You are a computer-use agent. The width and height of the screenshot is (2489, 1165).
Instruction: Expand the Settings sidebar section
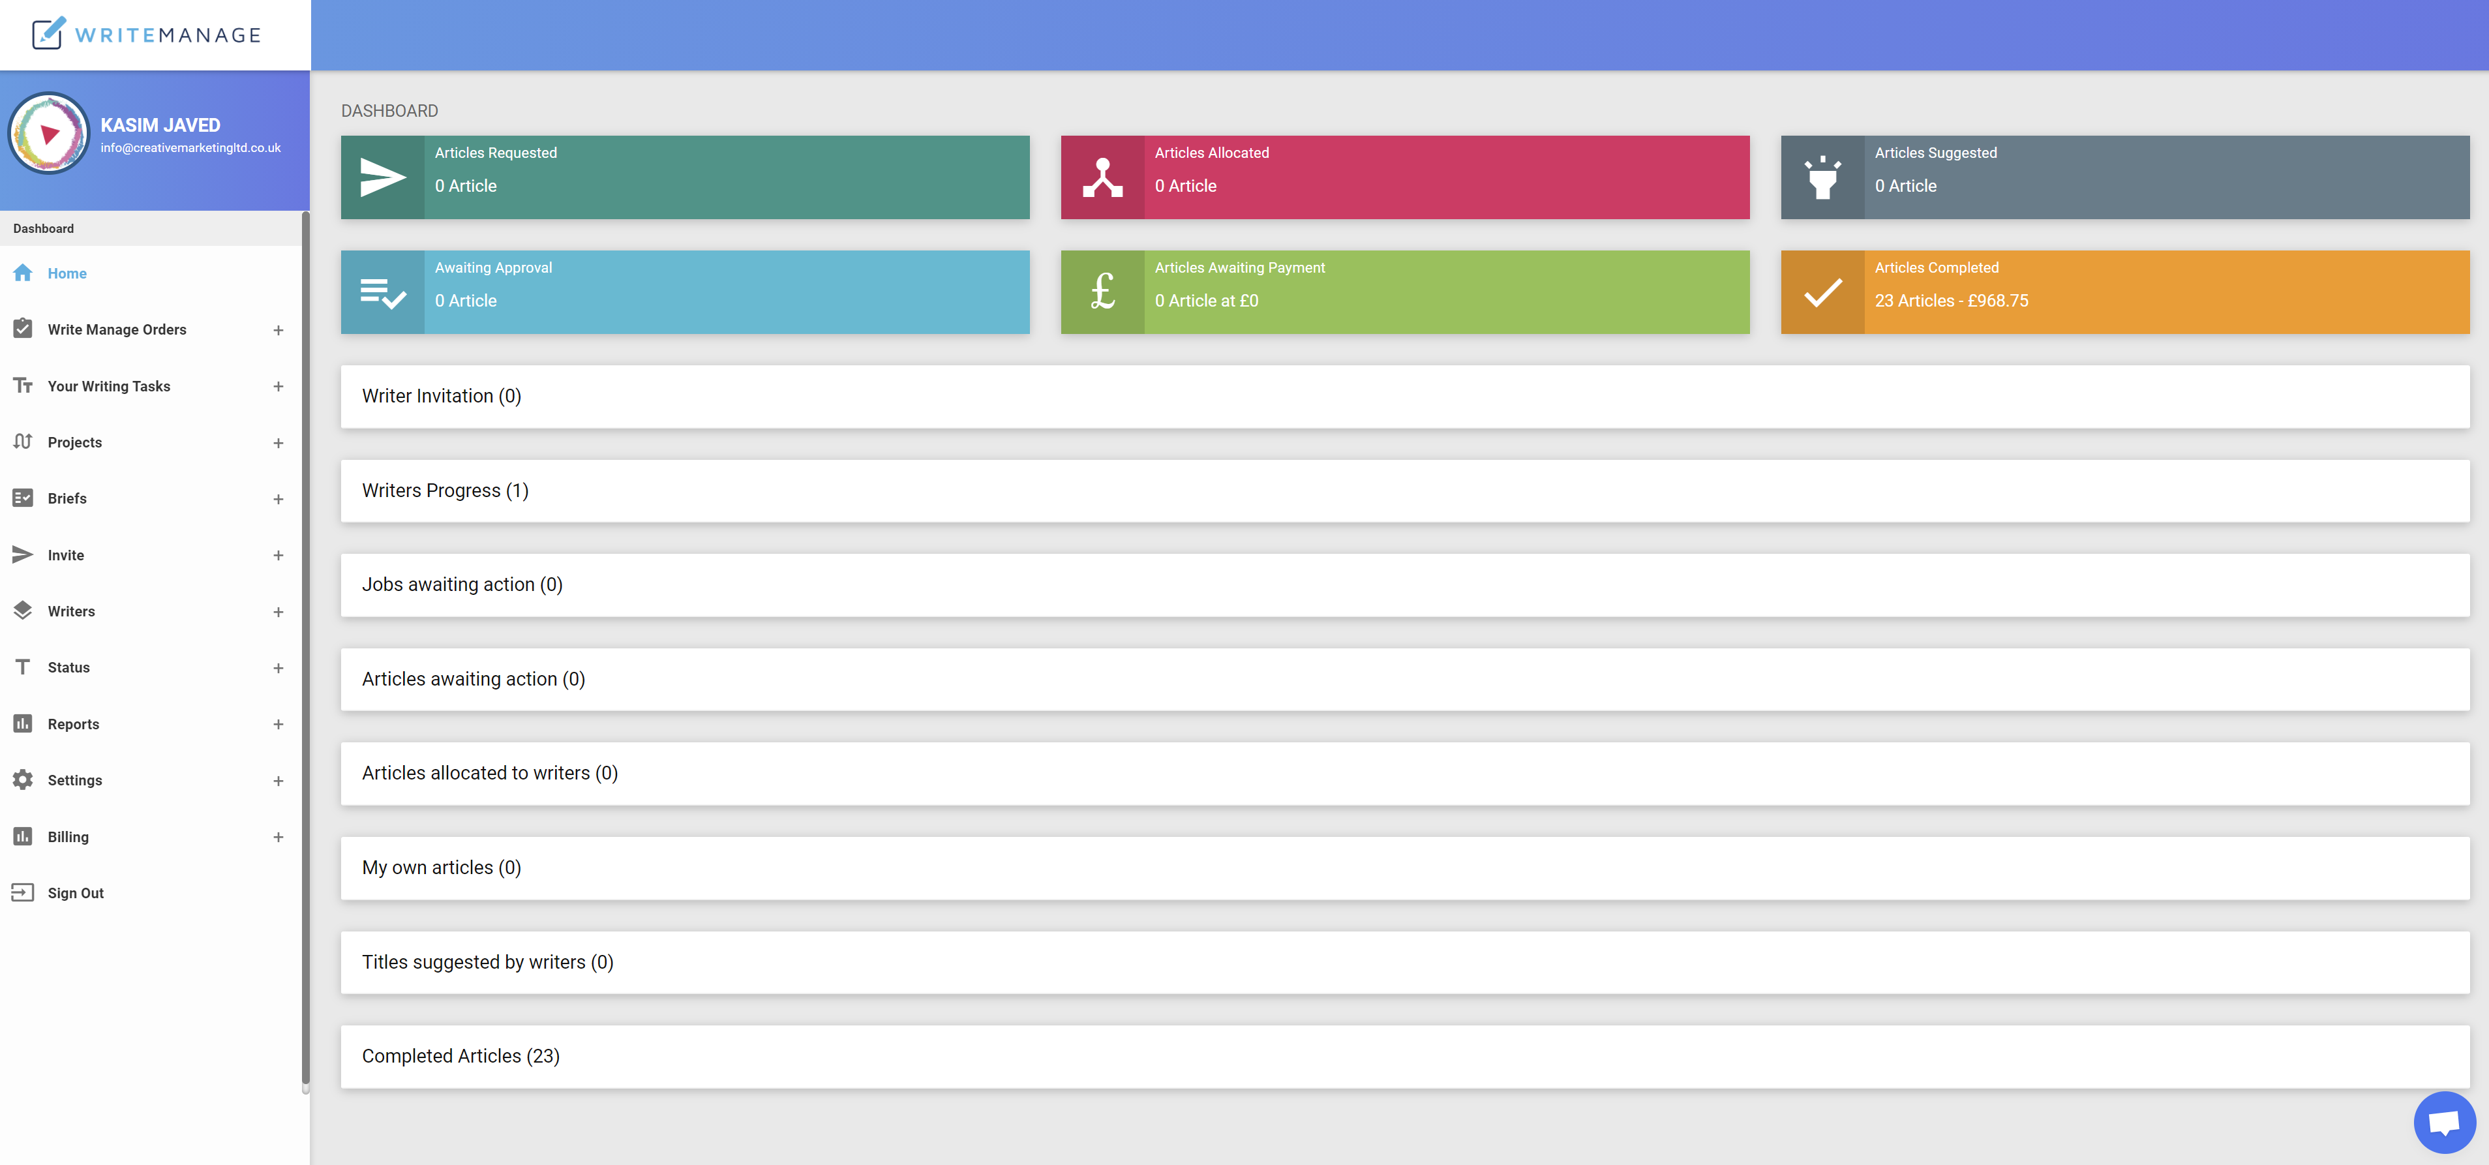coord(279,781)
